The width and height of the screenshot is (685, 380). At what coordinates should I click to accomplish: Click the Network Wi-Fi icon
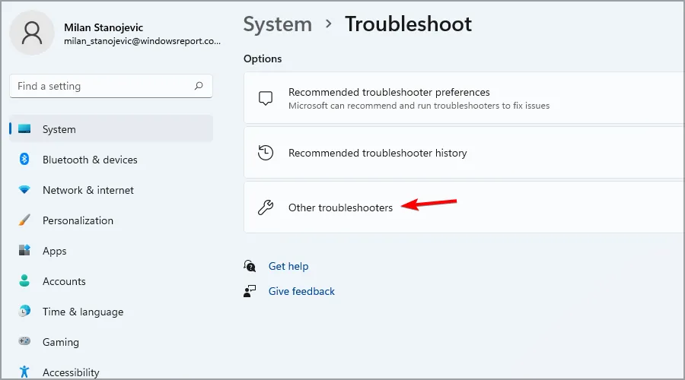[x=24, y=190]
